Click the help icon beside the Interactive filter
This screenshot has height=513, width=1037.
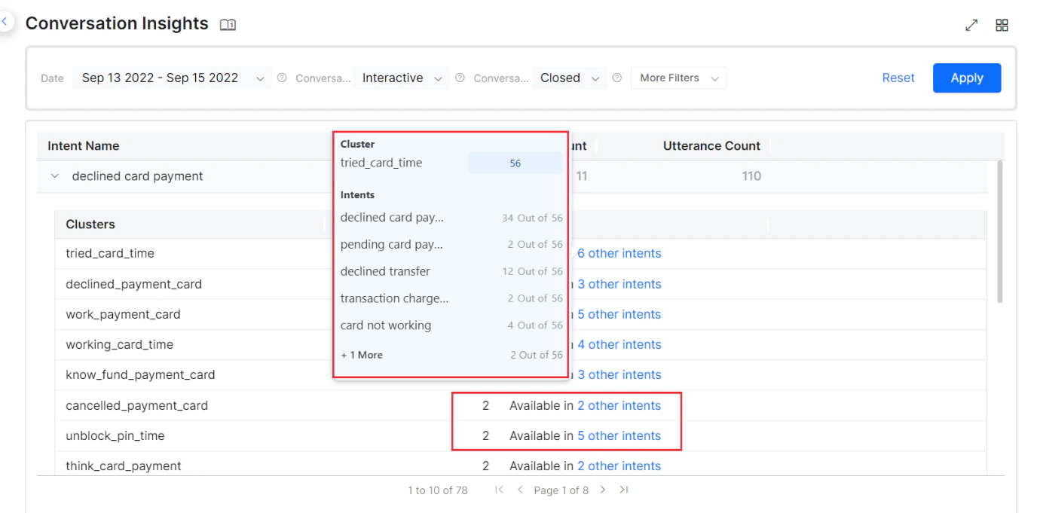click(x=282, y=78)
